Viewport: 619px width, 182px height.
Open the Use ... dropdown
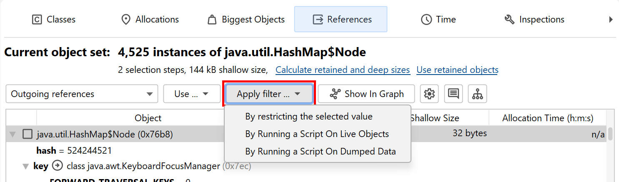(x=192, y=94)
